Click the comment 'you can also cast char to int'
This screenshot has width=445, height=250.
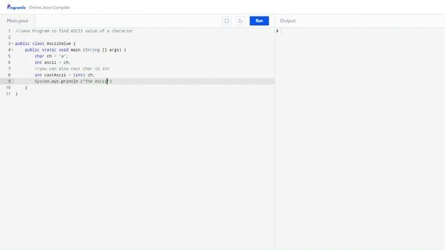(x=72, y=69)
